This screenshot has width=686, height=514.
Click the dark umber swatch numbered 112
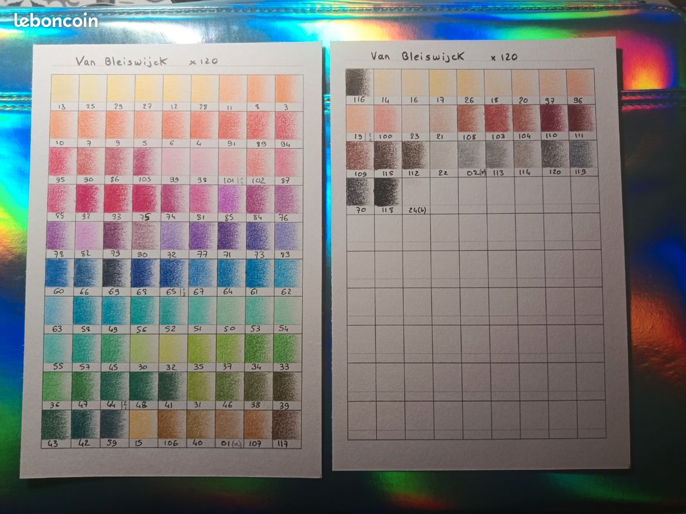pyautogui.click(x=415, y=155)
